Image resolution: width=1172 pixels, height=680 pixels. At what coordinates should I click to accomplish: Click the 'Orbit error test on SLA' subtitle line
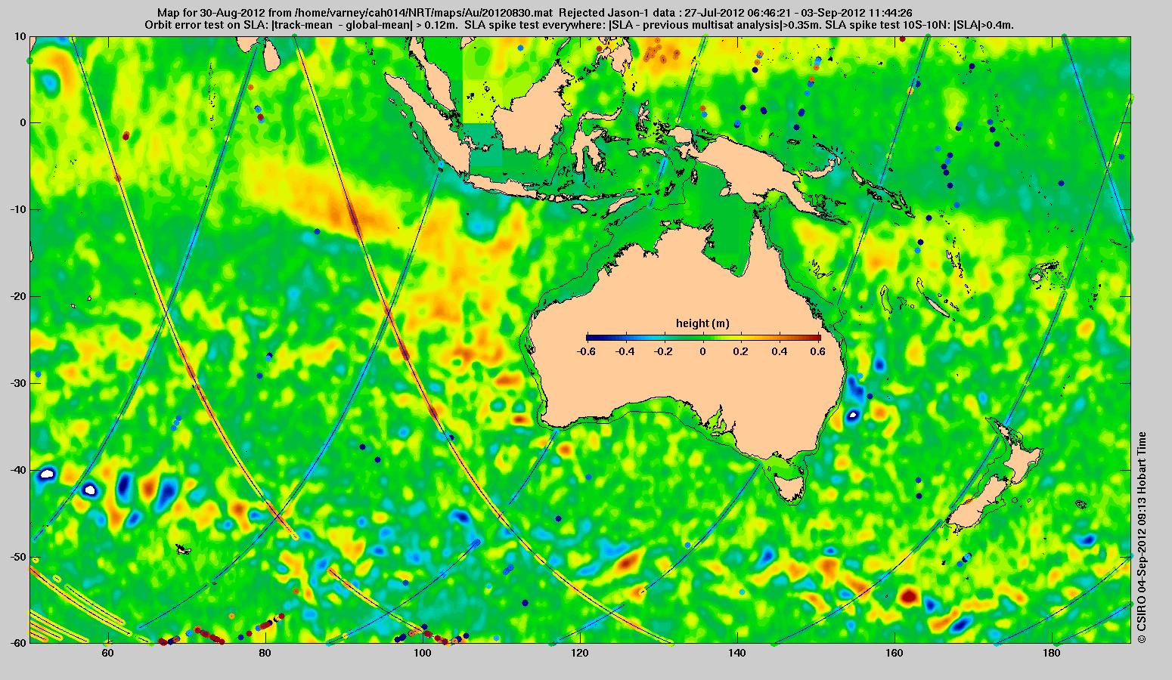(579, 24)
